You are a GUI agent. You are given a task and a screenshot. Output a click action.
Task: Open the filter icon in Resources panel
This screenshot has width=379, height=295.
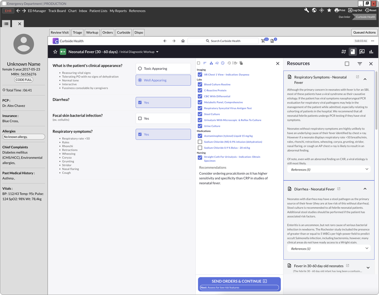tap(360, 64)
